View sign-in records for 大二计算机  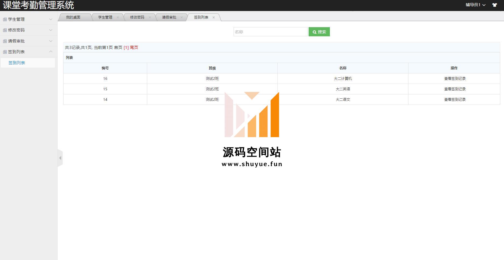point(455,79)
